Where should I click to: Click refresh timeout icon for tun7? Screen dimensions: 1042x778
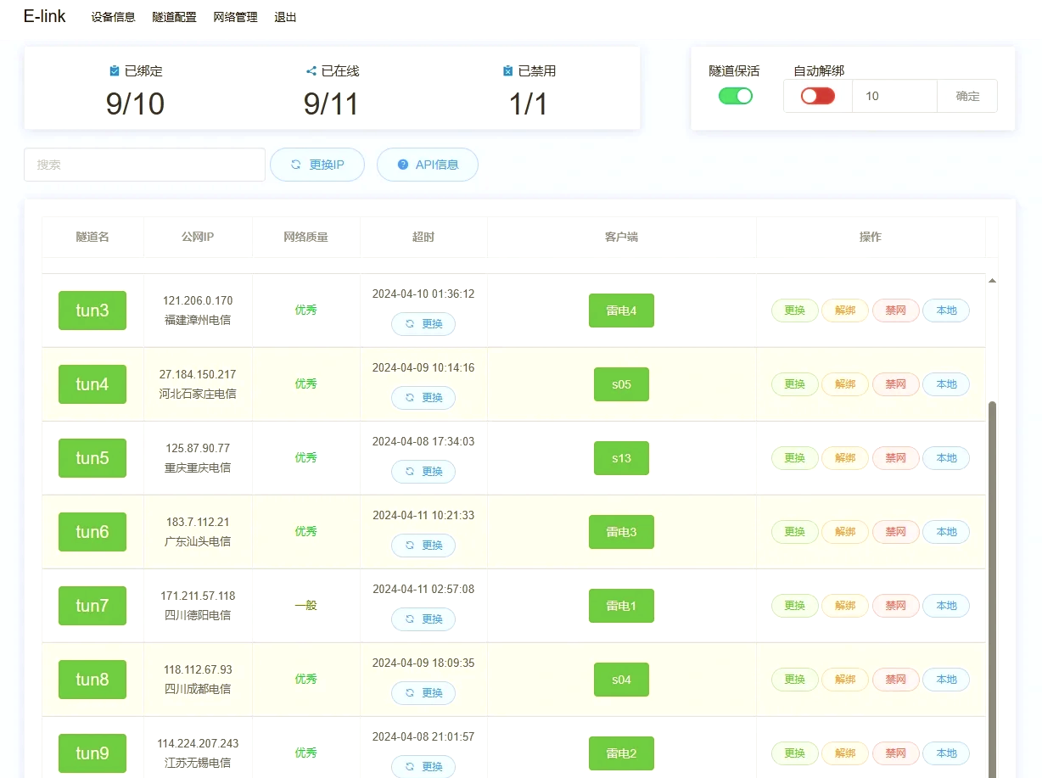(x=410, y=619)
